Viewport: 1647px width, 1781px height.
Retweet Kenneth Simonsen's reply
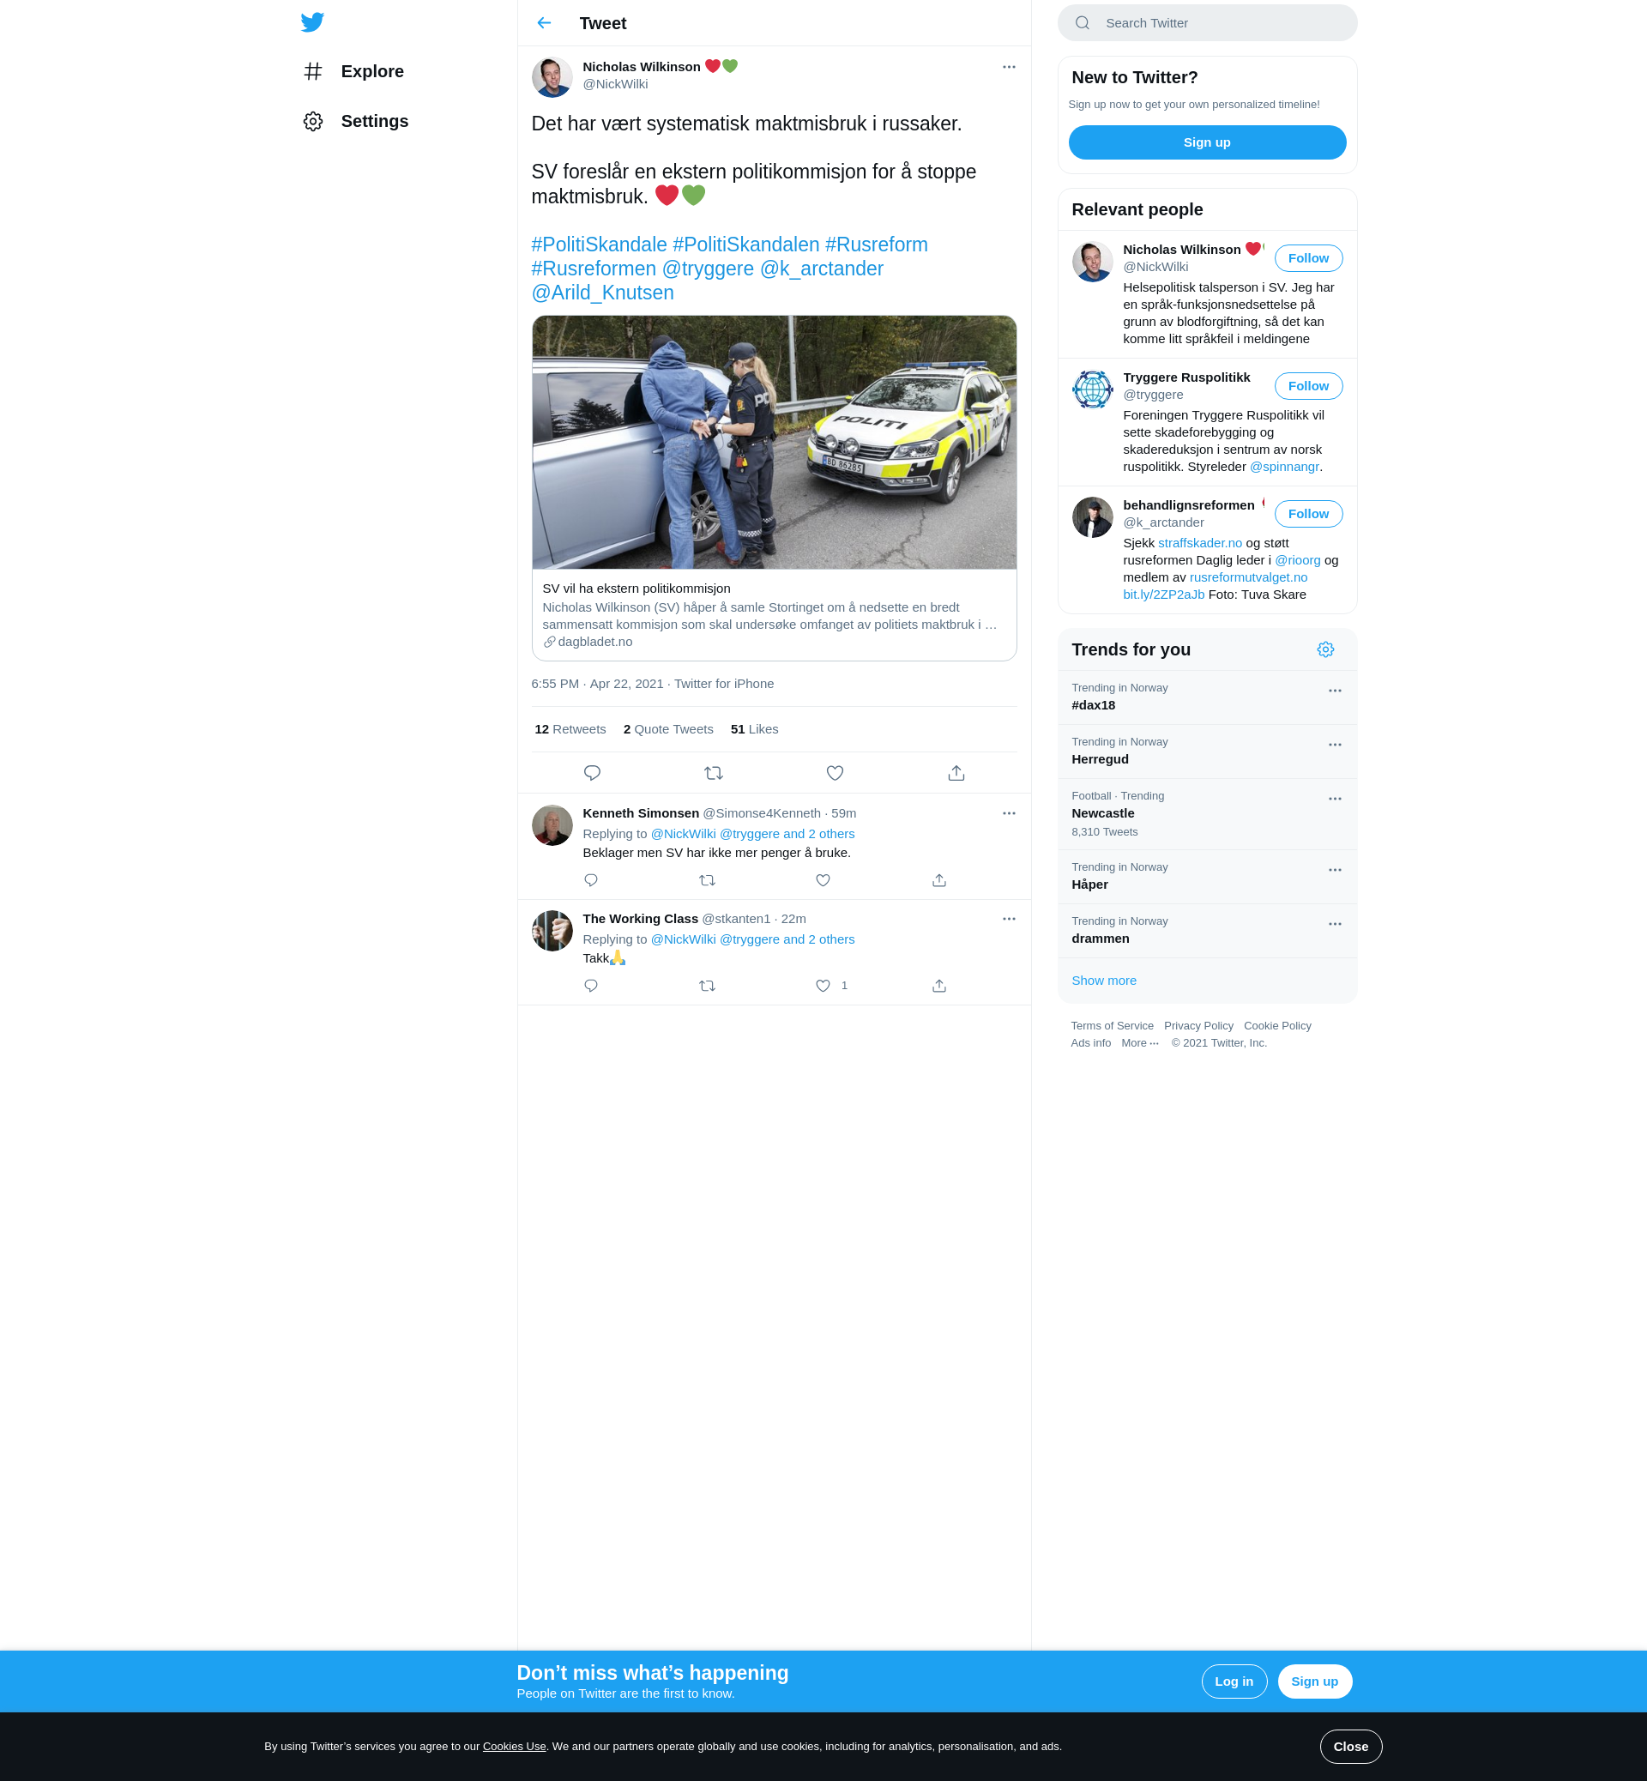707,881
